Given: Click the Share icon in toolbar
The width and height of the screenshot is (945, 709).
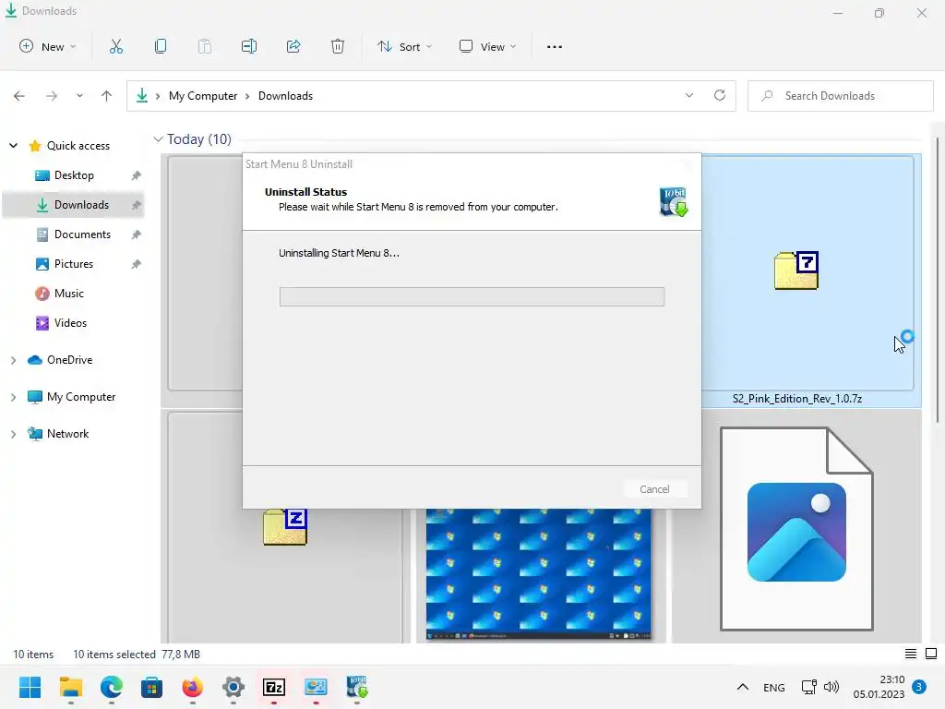Looking at the screenshot, I should pyautogui.click(x=293, y=46).
